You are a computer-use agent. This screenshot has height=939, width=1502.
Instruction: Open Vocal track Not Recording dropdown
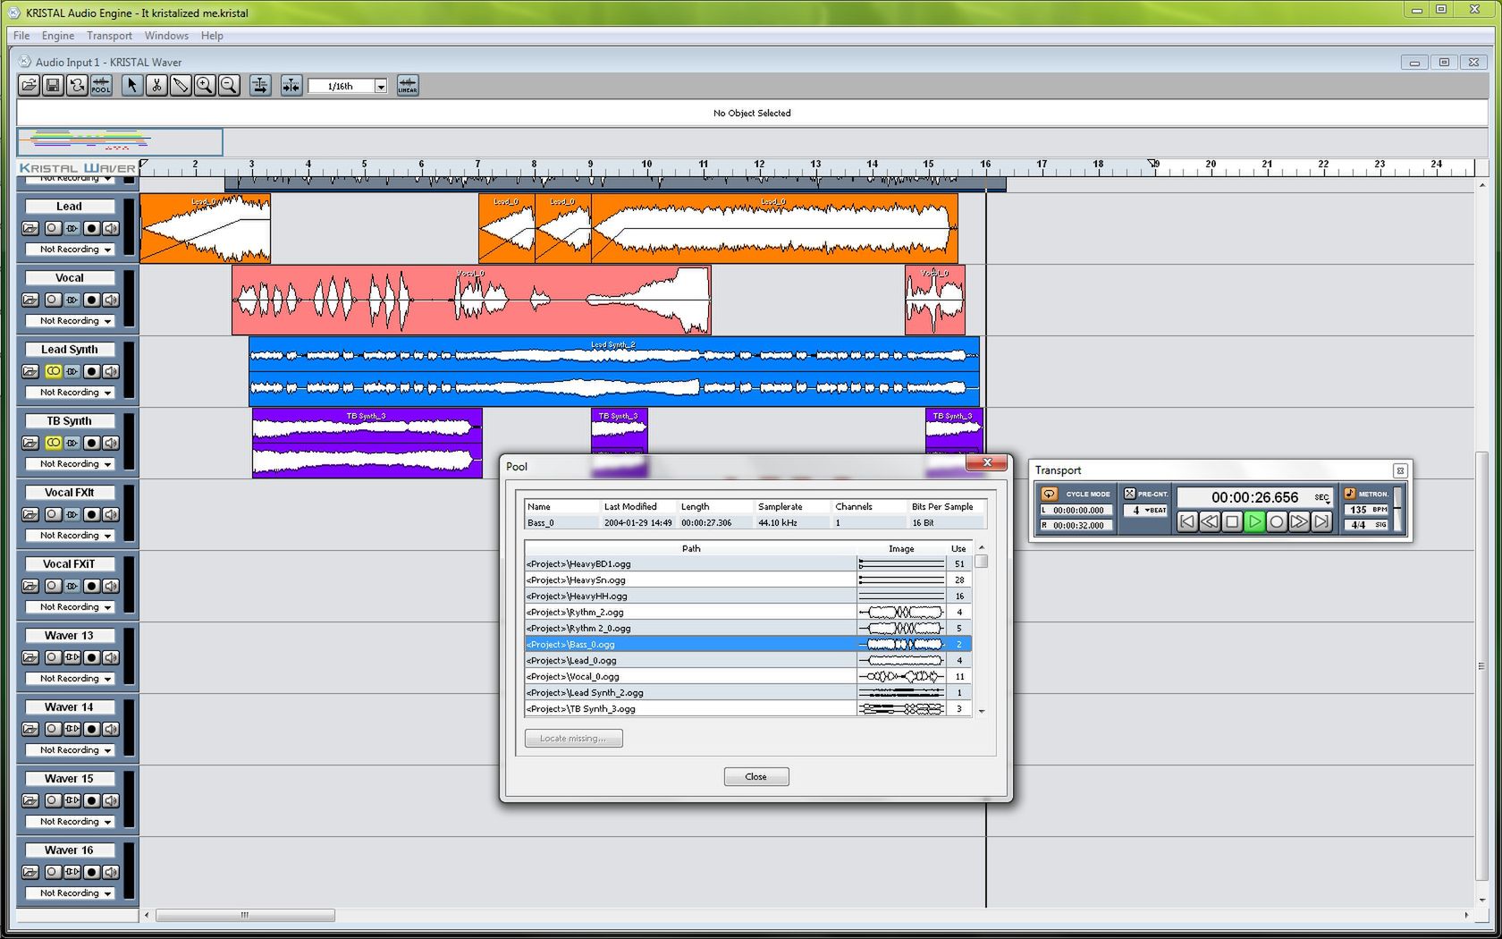[71, 321]
